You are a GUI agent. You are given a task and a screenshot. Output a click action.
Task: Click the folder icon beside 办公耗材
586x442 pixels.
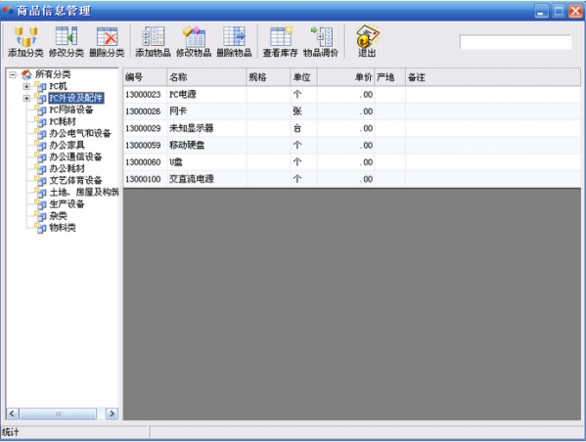click(x=41, y=169)
